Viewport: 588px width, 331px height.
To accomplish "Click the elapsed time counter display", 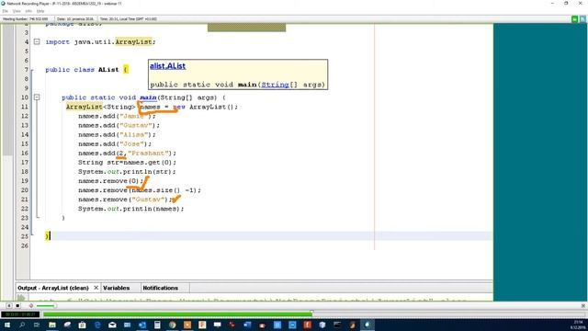I will click(20, 314).
